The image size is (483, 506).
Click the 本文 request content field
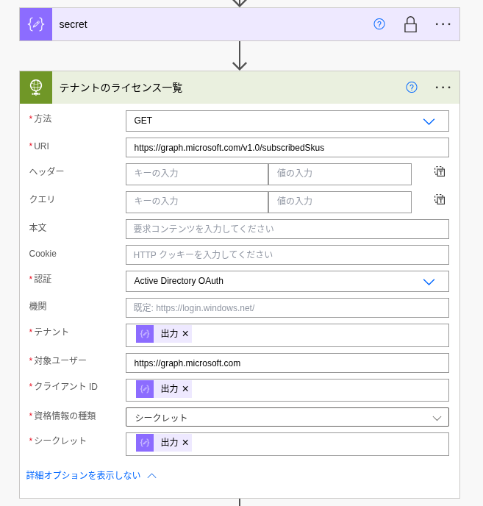pyautogui.click(x=287, y=229)
